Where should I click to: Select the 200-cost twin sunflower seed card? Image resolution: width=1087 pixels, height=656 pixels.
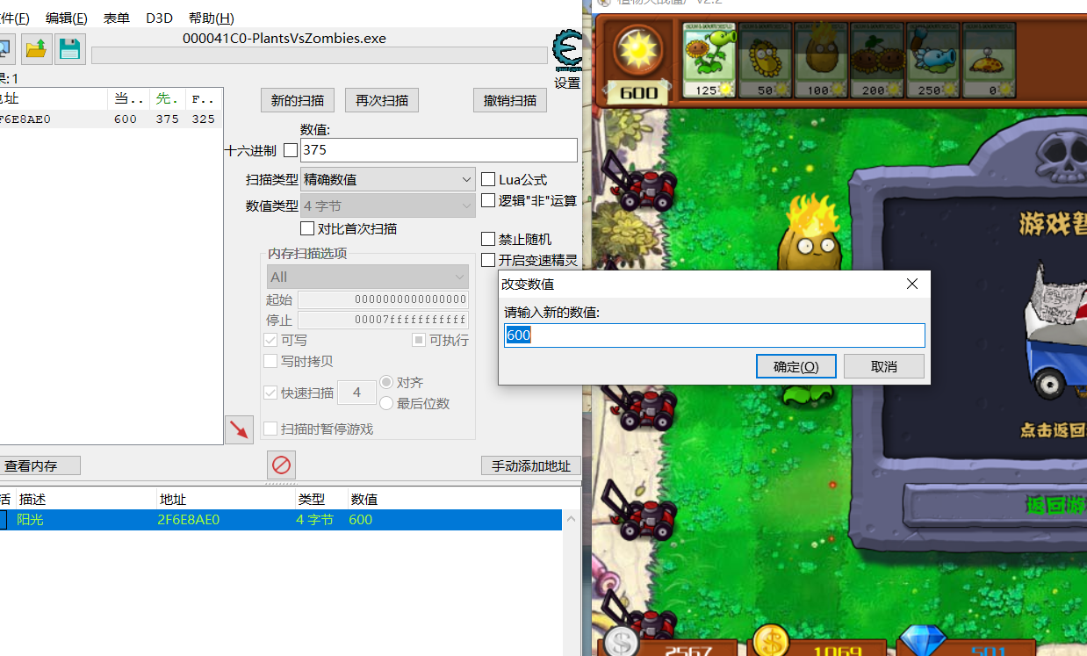click(x=876, y=59)
